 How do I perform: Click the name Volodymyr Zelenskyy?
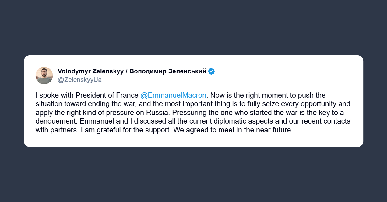pos(90,71)
